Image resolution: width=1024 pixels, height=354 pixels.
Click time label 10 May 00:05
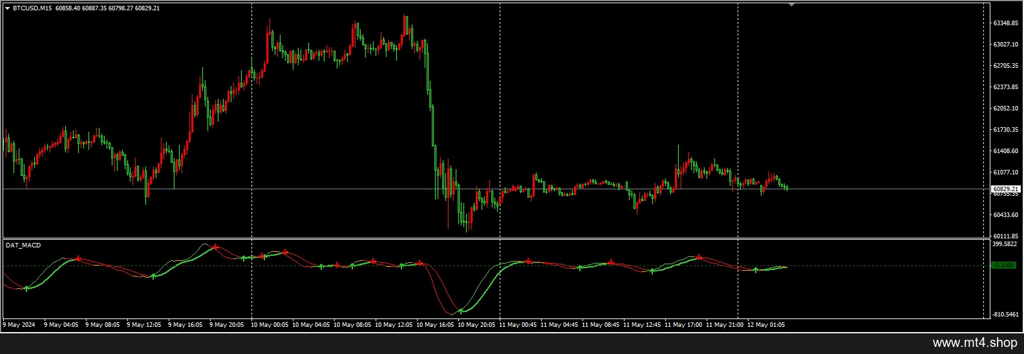[x=270, y=325]
